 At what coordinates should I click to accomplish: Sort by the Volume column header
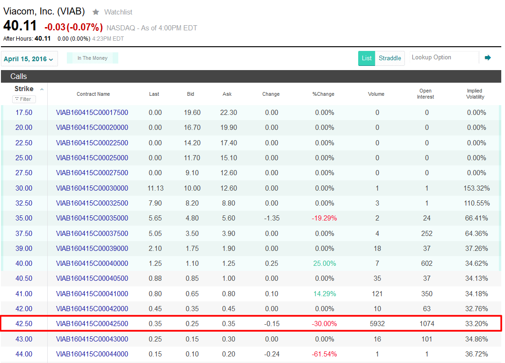pos(376,94)
